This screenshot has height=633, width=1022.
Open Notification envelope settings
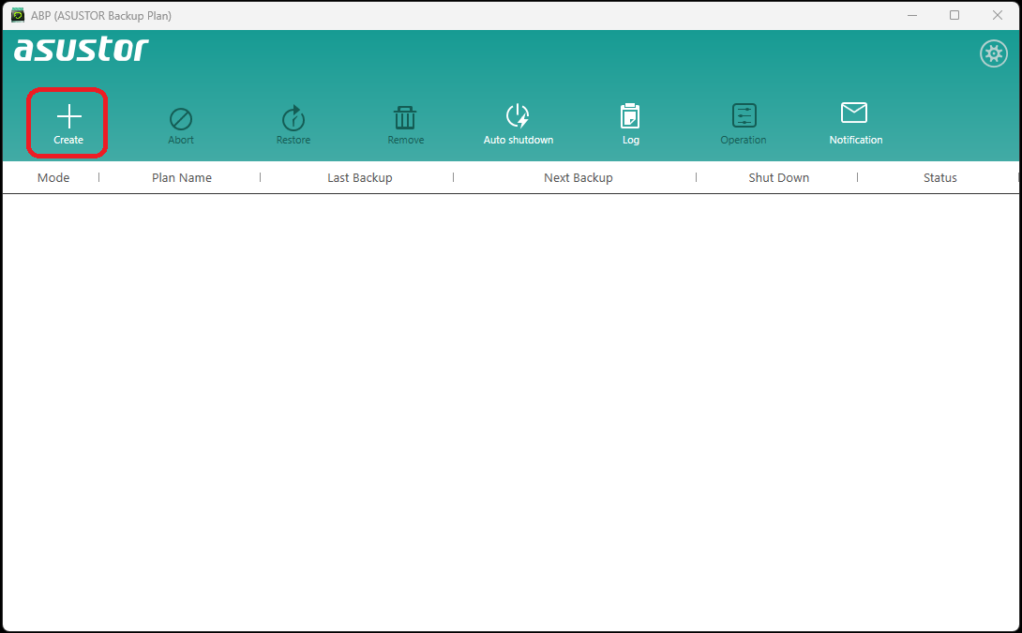click(x=854, y=113)
